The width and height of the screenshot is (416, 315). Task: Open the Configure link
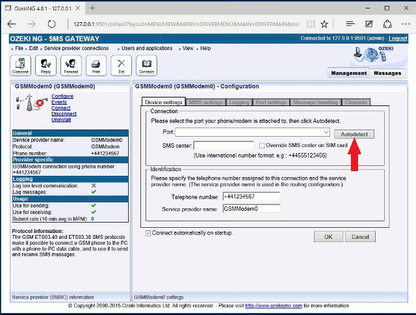coord(62,96)
